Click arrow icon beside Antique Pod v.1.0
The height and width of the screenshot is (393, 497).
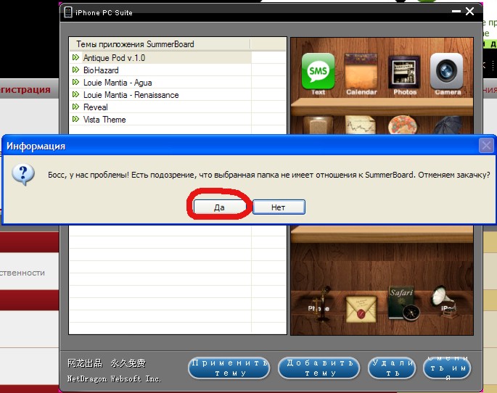point(75,57)
